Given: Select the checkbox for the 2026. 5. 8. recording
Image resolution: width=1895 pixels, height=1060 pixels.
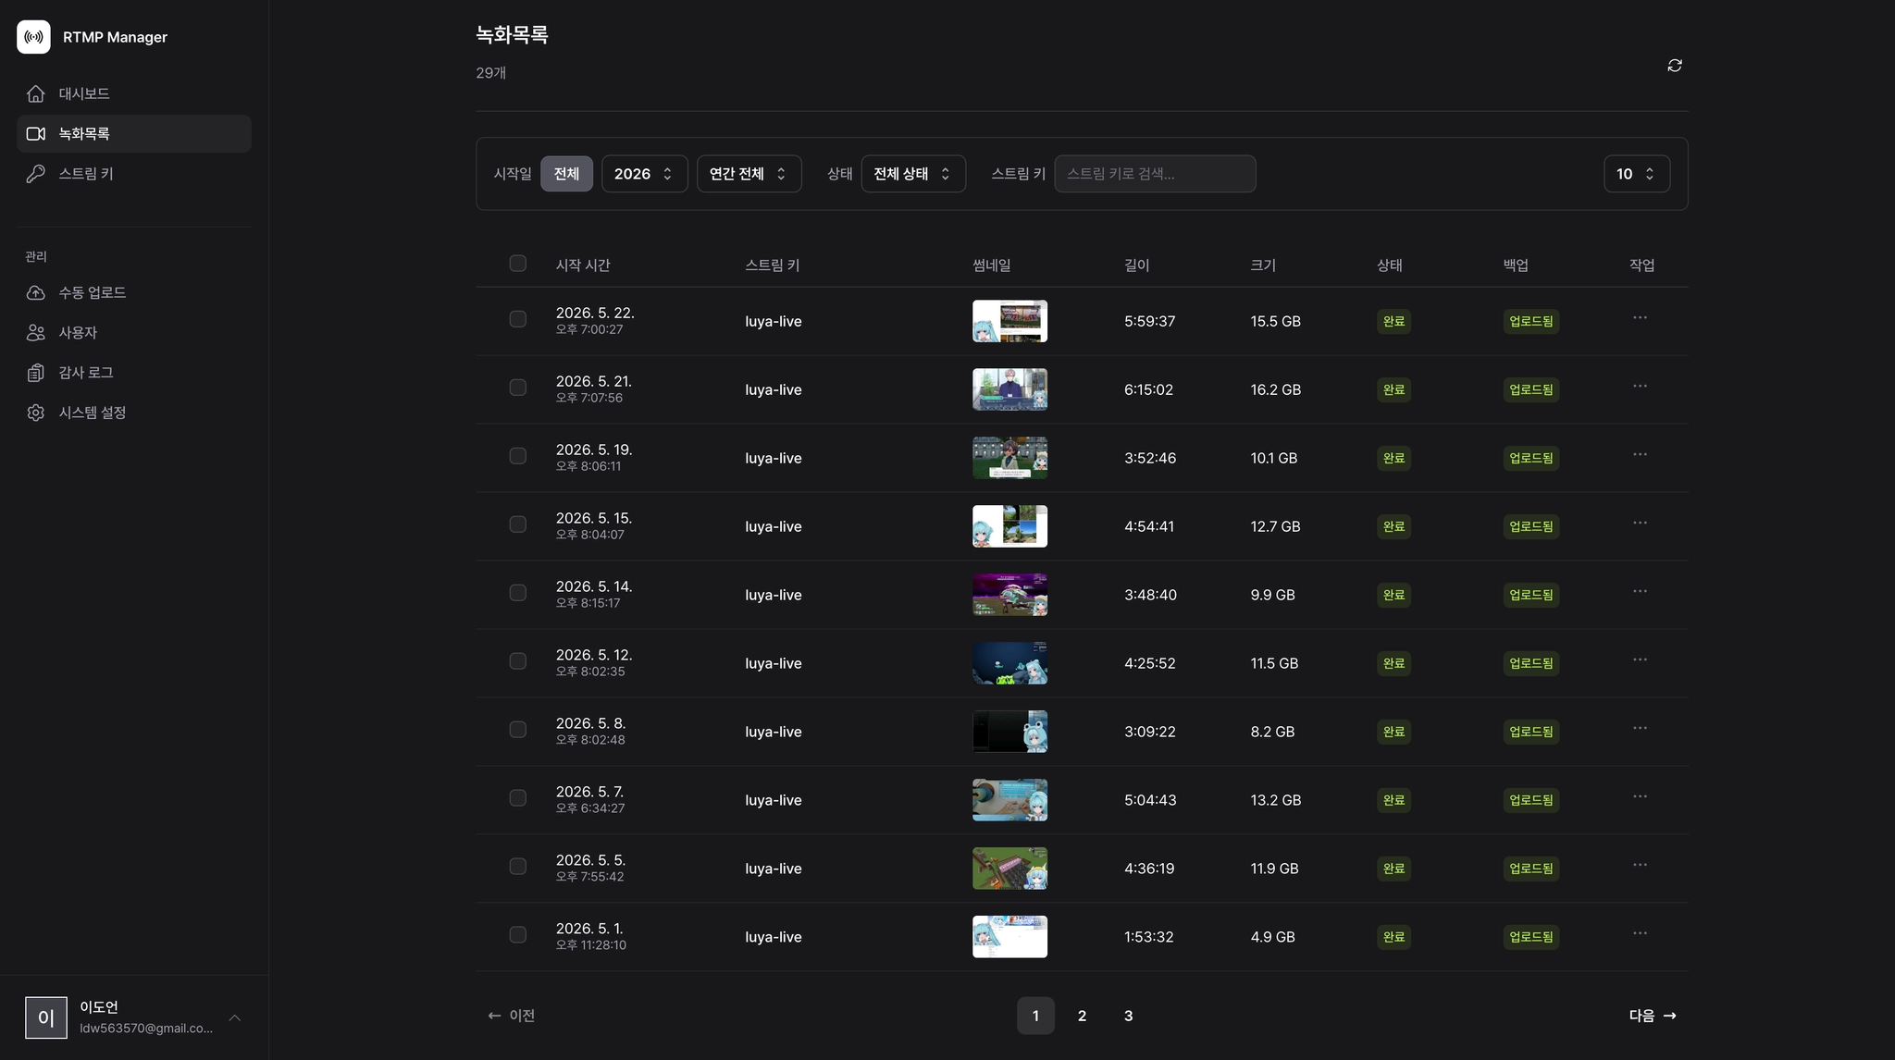Looking at the screenshot, I should 518,730.
